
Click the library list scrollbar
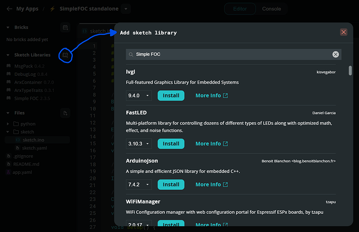click(350, 70)
